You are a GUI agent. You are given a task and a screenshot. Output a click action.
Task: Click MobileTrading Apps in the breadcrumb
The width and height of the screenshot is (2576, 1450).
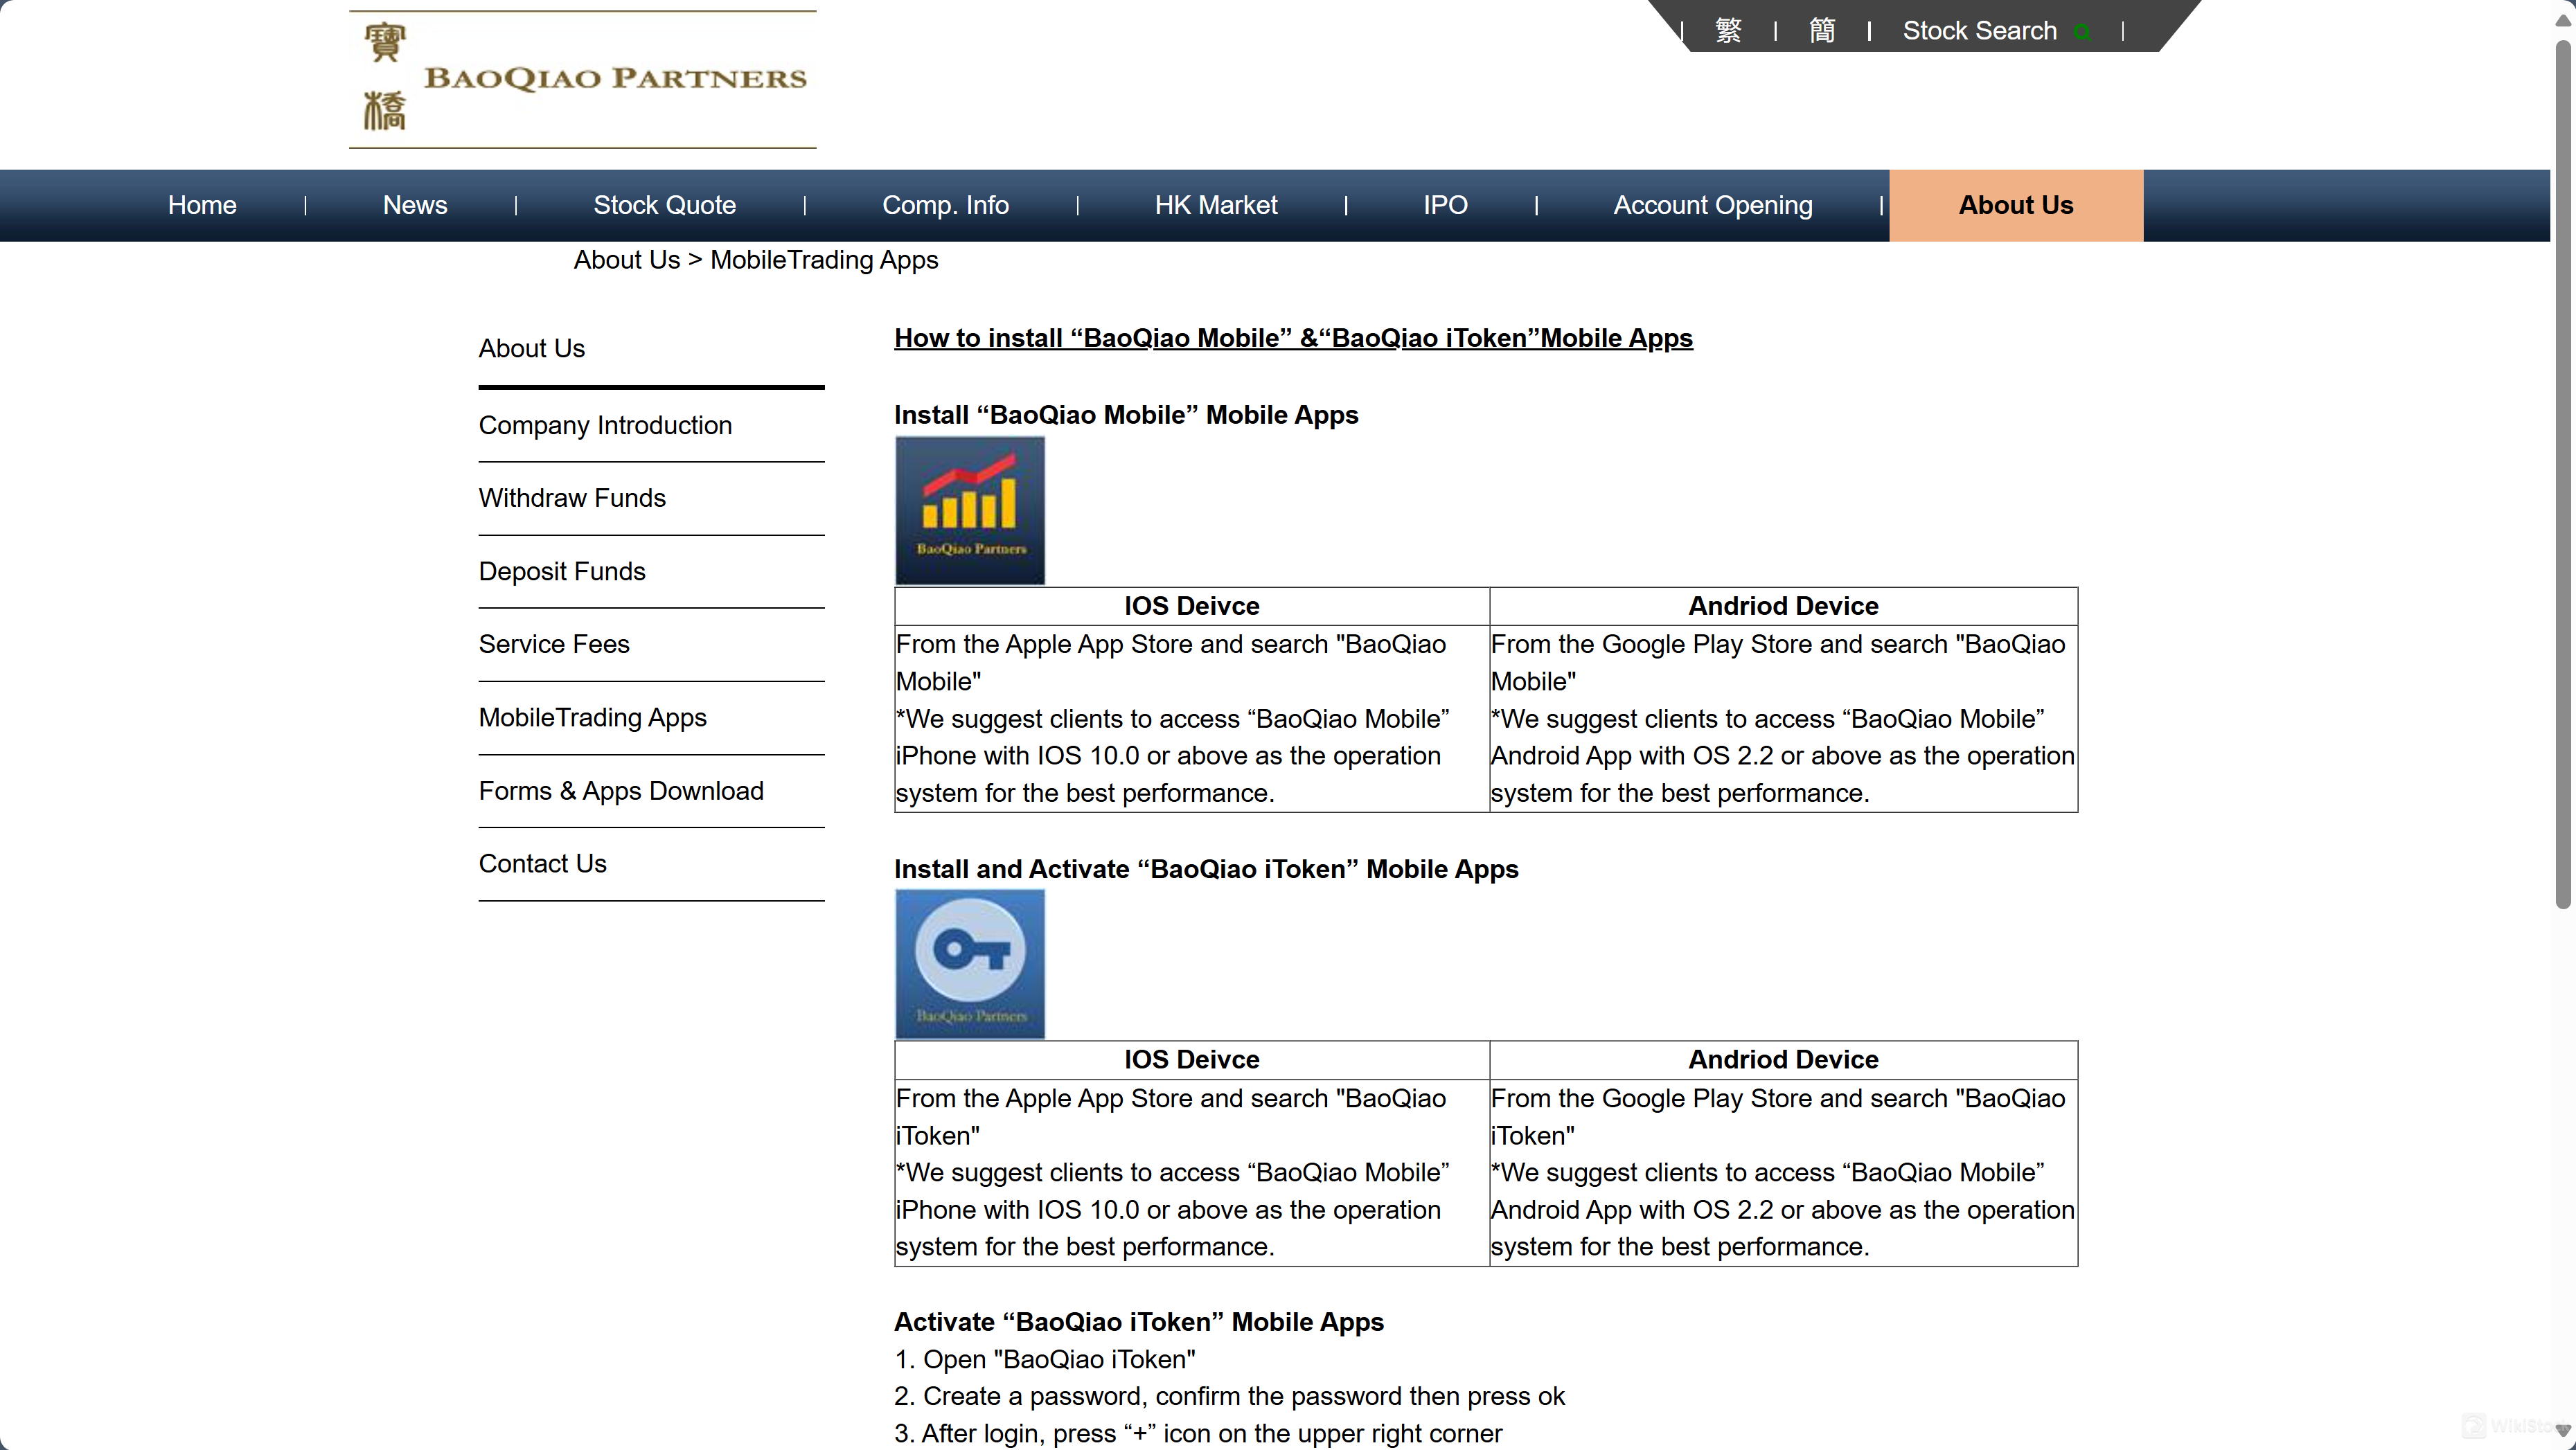(x=824, y=260)
